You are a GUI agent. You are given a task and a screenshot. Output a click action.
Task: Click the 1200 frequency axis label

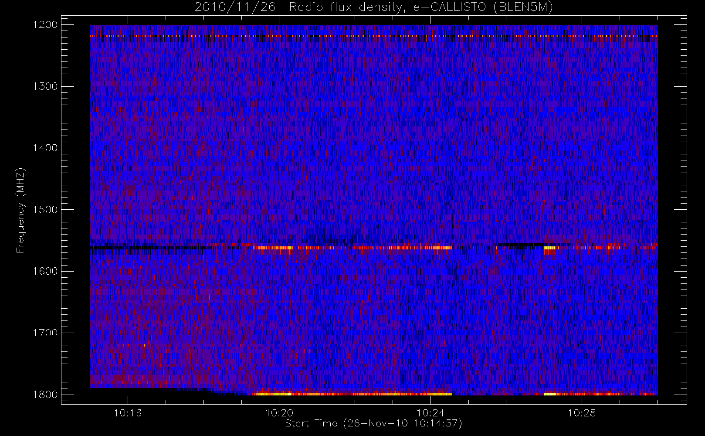point(45,25)
